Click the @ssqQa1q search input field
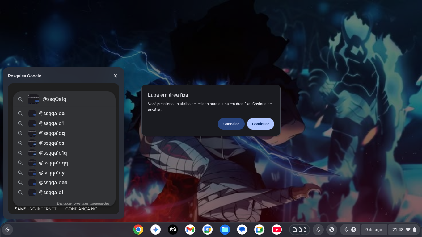Viewport: 422px width, 237px height. [64, 99]
